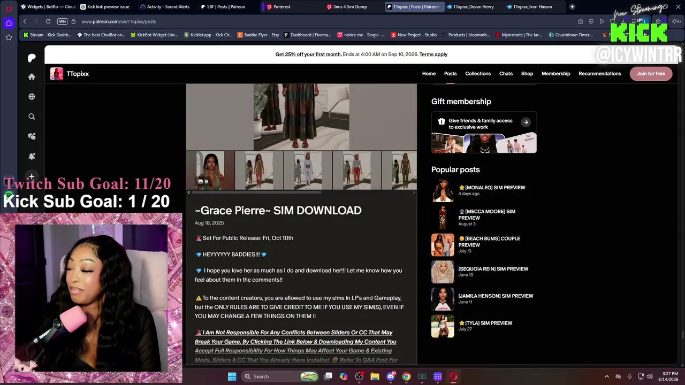The width and height of the screenshot is (685, 385).
Task: Open notifications bell in Patreon sidebar
Action: coord(32,156)
